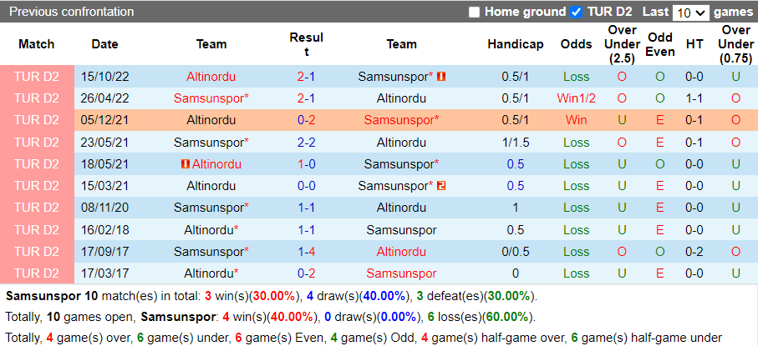Screen dimensions: 758x346
Task: Open the 2-1 result of 15/10/22 match
Action: 307,76
